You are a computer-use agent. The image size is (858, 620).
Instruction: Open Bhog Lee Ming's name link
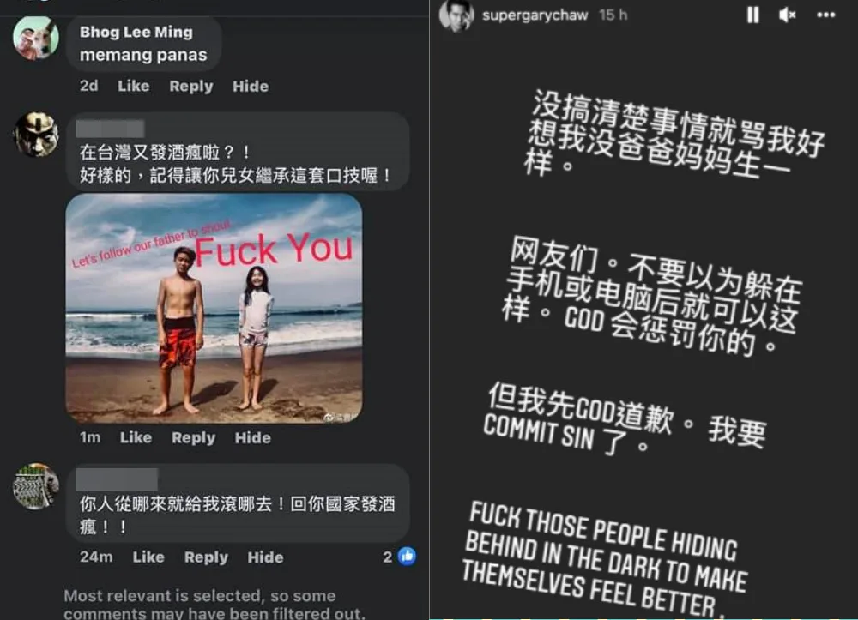136,33
